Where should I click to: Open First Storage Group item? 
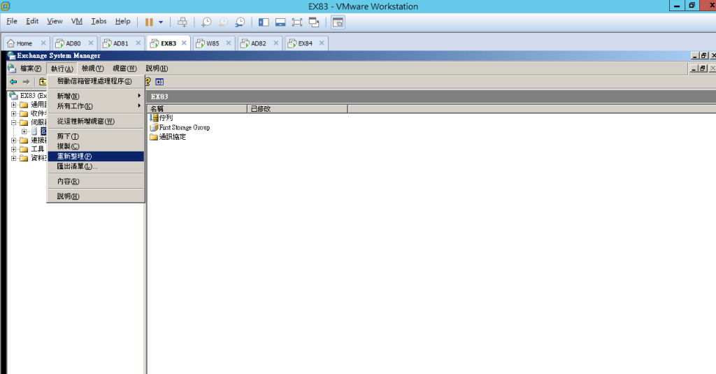pos(184,128)
